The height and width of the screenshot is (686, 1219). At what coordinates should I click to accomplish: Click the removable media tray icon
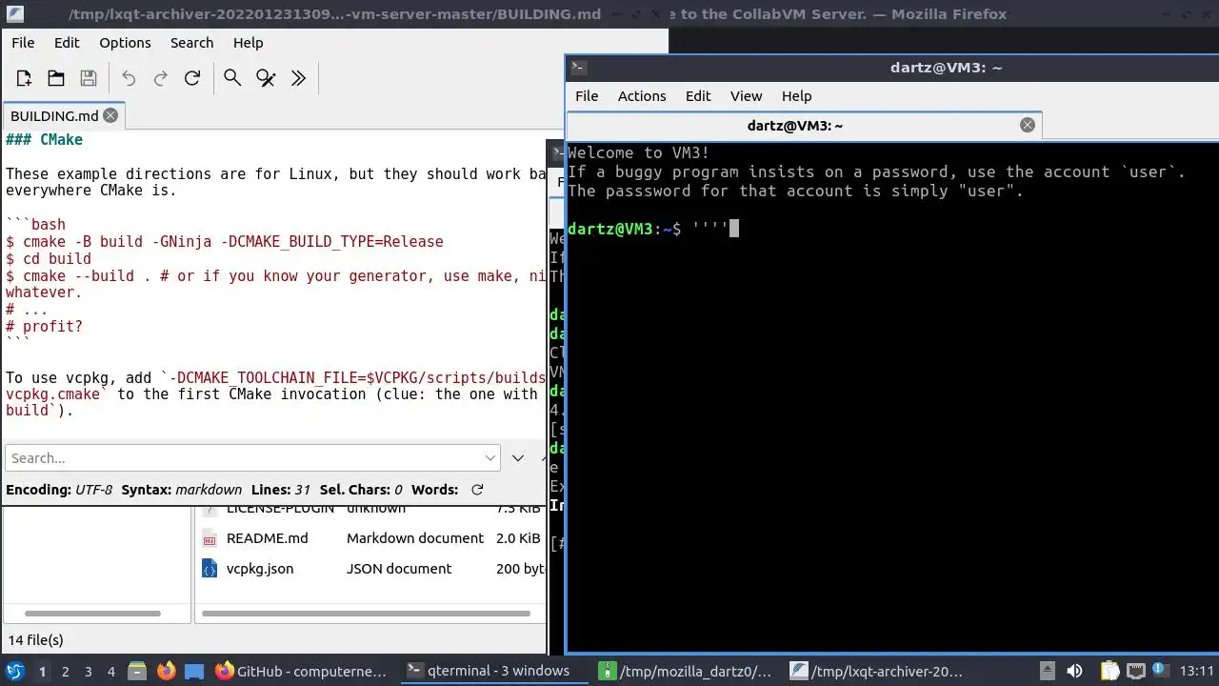click(1047, 671)
